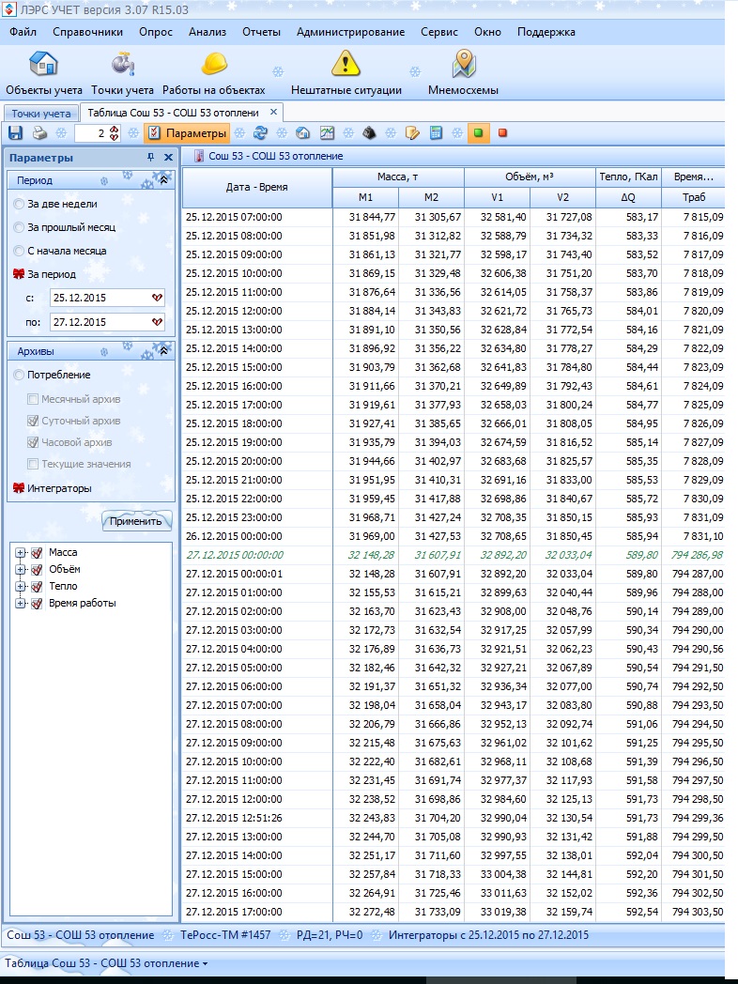This screenshot has height=984, width=738.
Task: Open the Администрирование menu
Action: (351, 32)
